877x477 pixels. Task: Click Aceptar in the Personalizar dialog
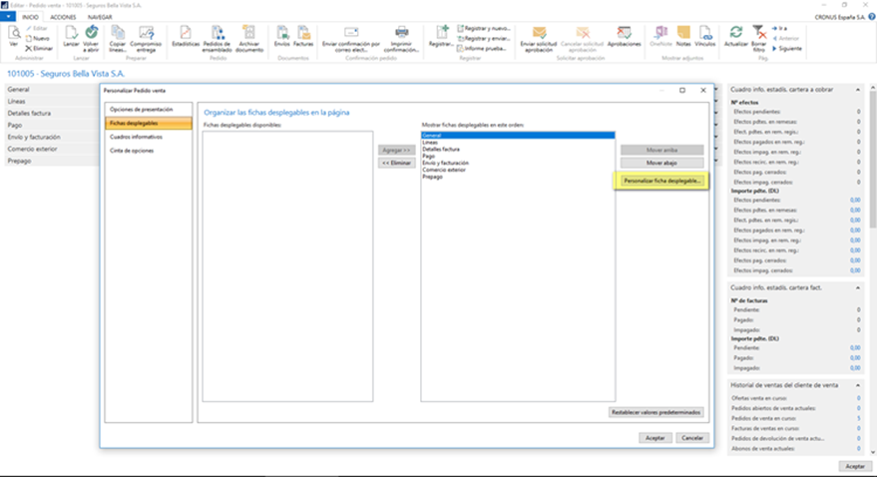click(x=655, y=438)
